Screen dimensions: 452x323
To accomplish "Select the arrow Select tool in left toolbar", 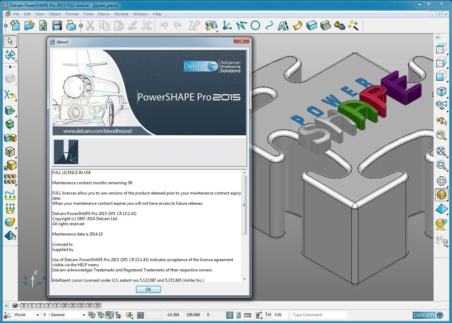I will [10, 41].
